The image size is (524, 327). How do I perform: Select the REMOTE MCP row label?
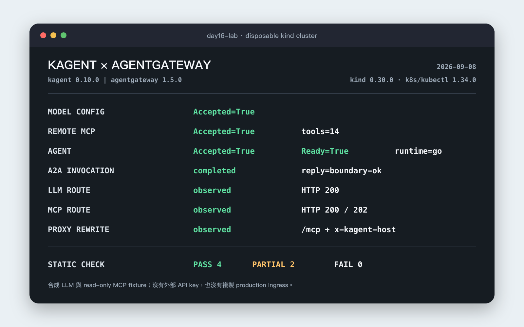(x=71, y=131)
